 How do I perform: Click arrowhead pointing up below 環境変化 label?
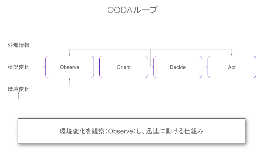point(18,94)
